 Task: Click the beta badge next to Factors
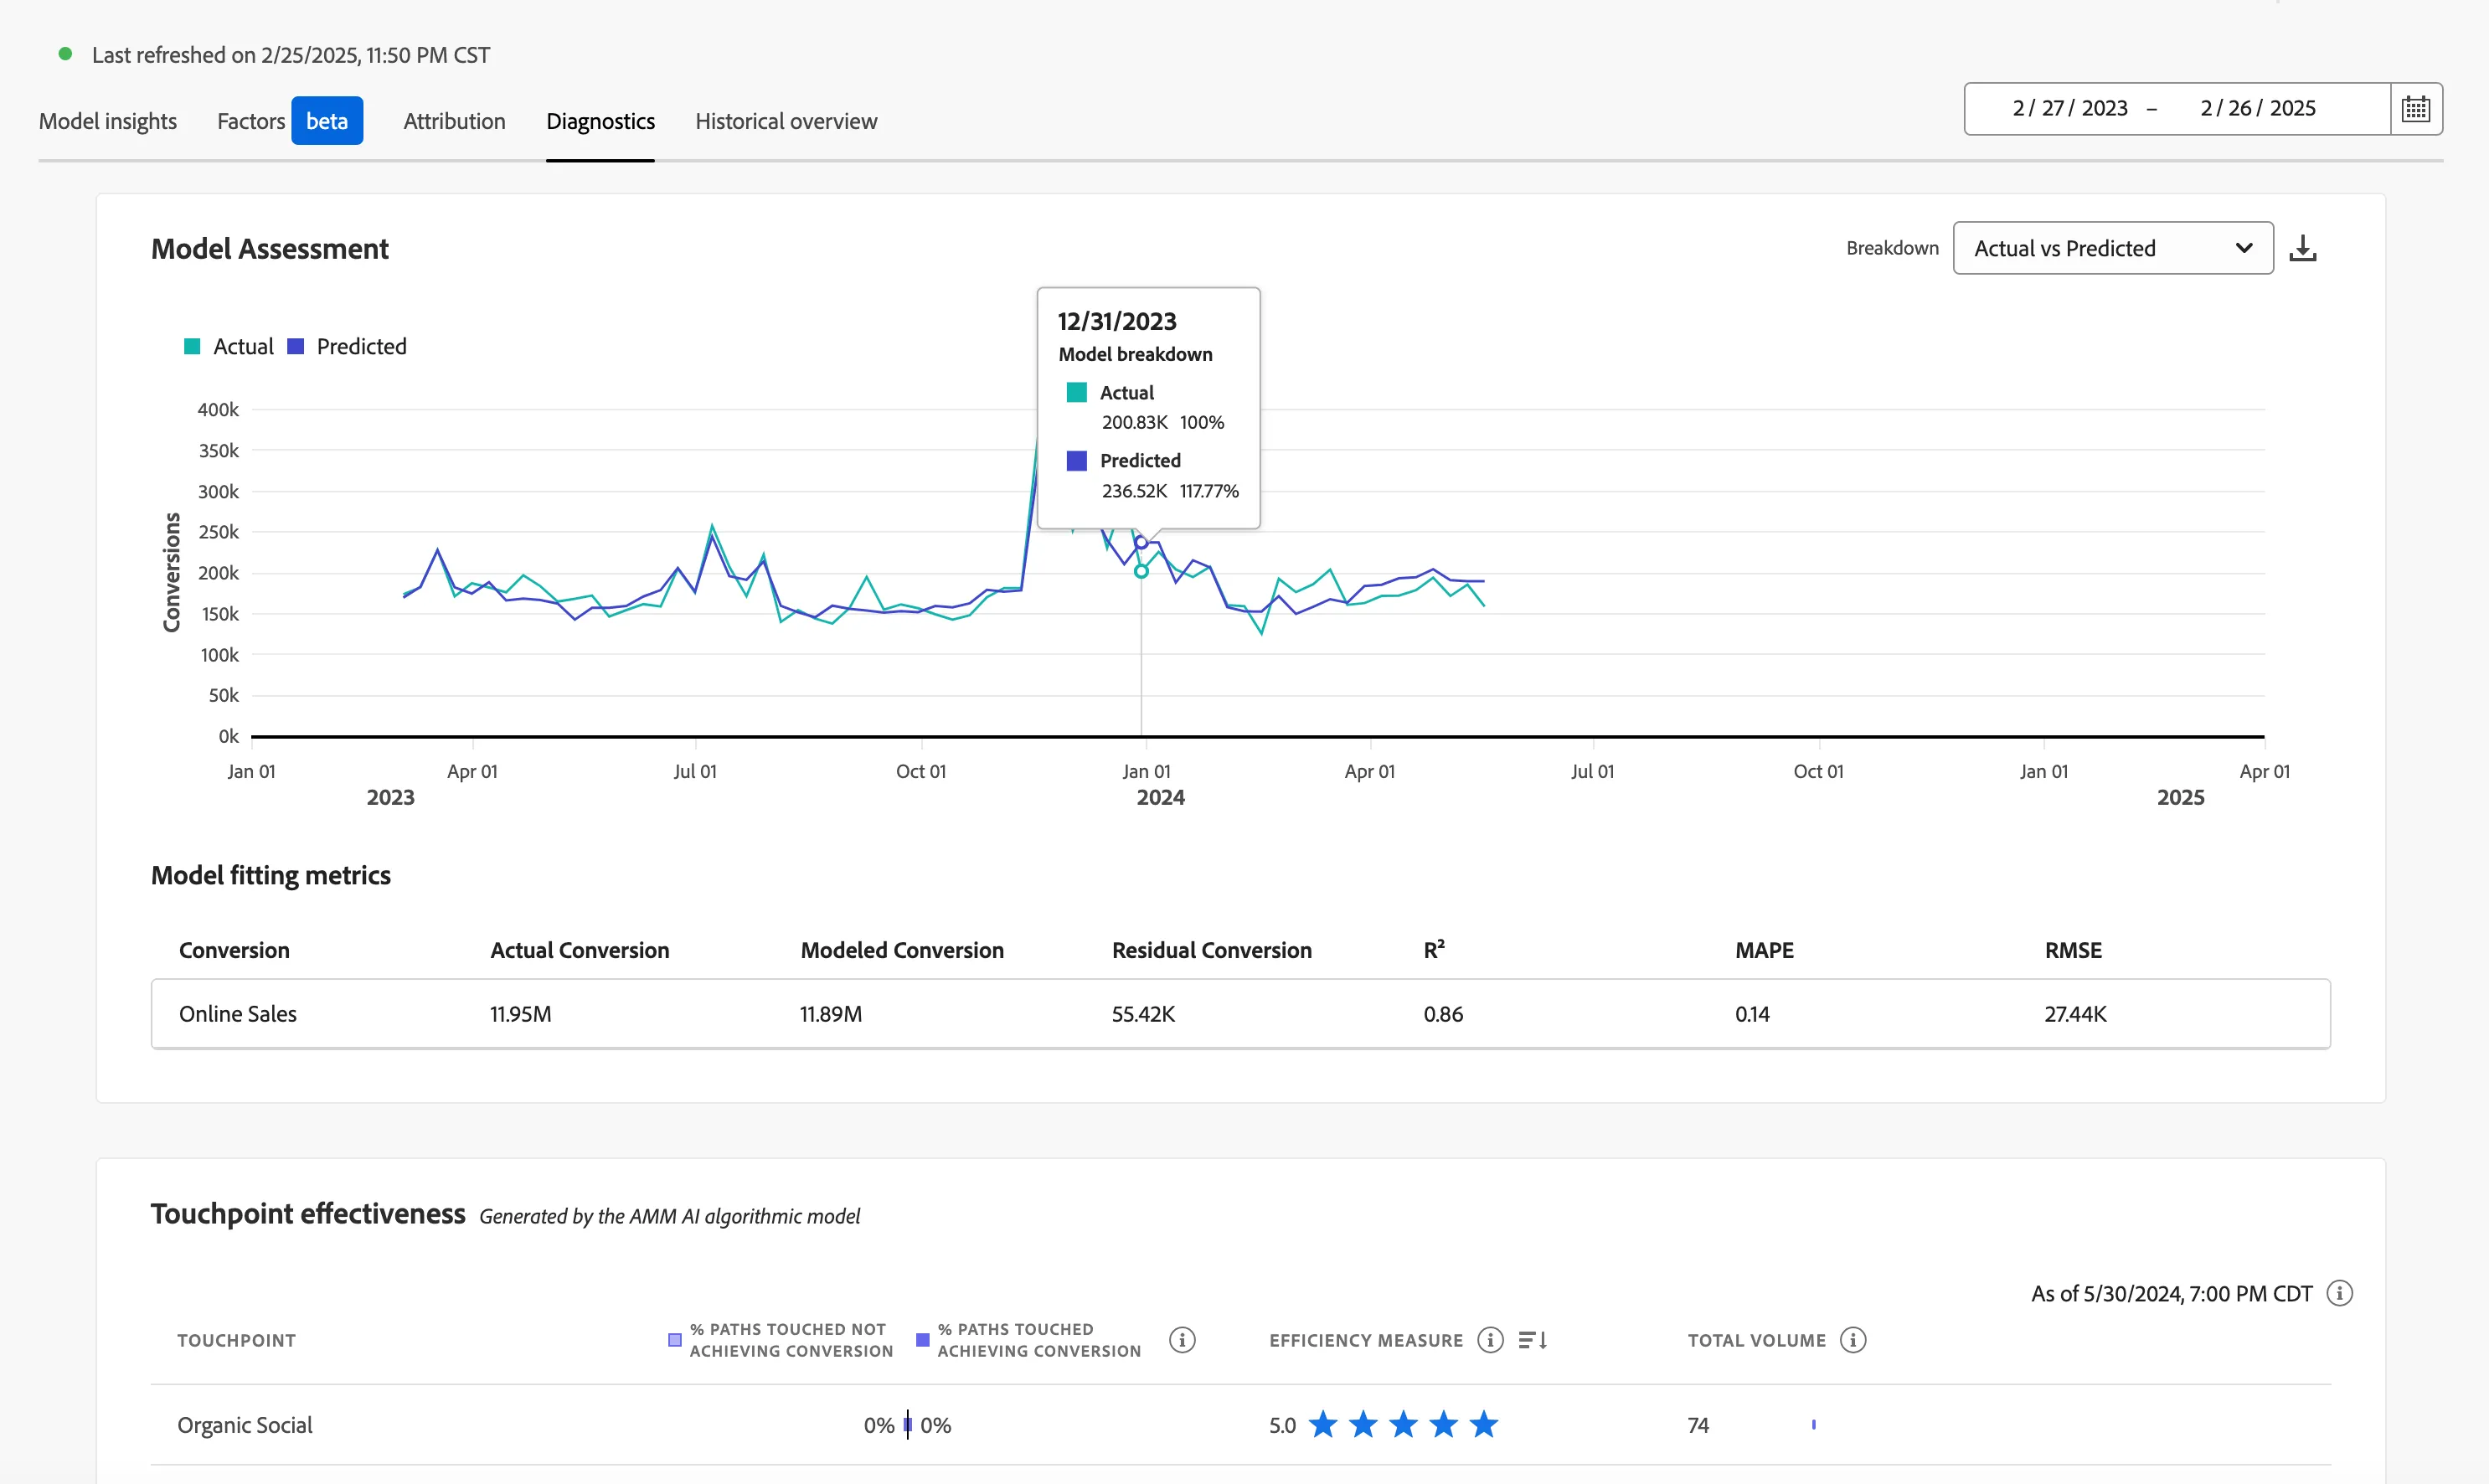click(327, 121)
